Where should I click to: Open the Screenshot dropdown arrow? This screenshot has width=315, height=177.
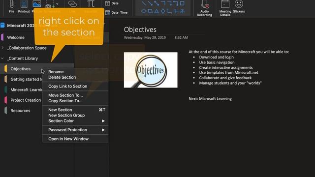coord(57,4)
